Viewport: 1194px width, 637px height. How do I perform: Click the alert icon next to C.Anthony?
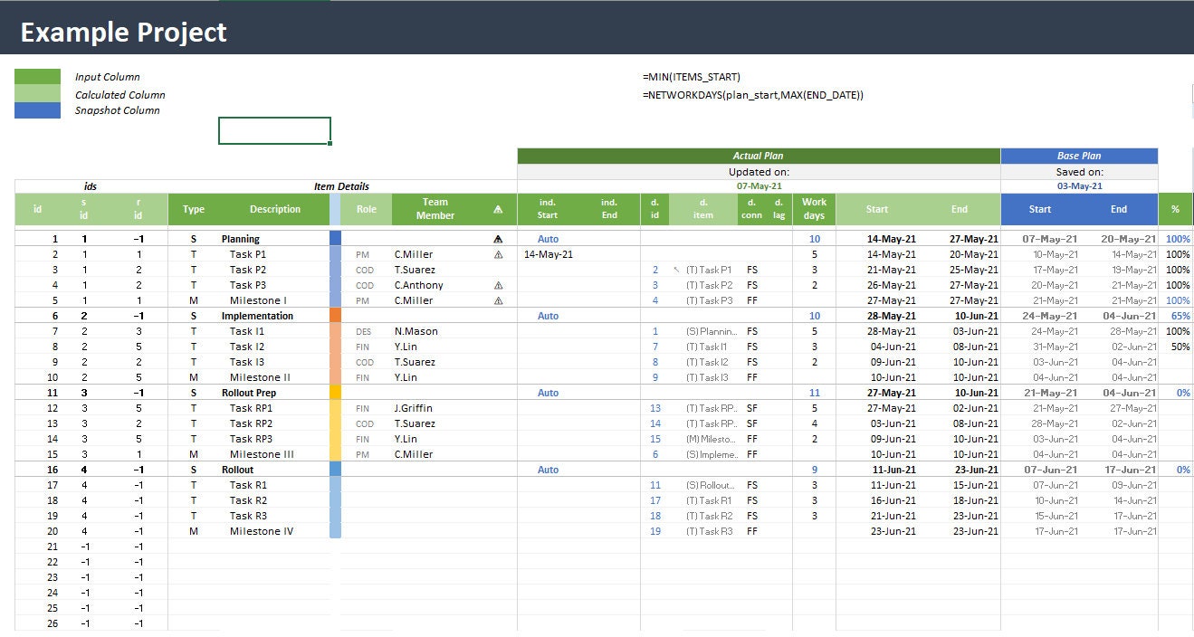click(x=499, y=285)
